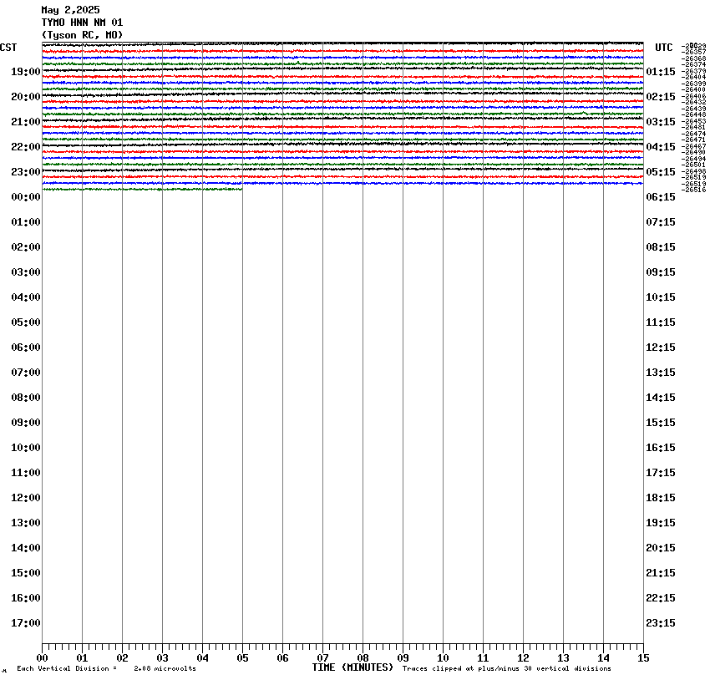Click the "03:15" UTC row label
The width and height of the screenshot is (710, 680).
pyautogui.click(x=661, y=122)
